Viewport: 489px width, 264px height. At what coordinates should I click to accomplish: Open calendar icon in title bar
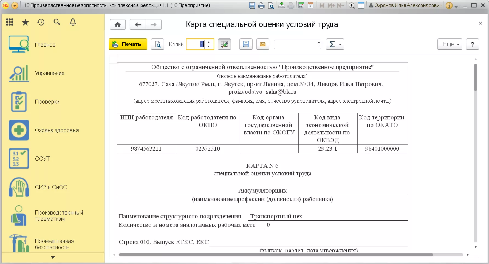[x=310, y=5]
